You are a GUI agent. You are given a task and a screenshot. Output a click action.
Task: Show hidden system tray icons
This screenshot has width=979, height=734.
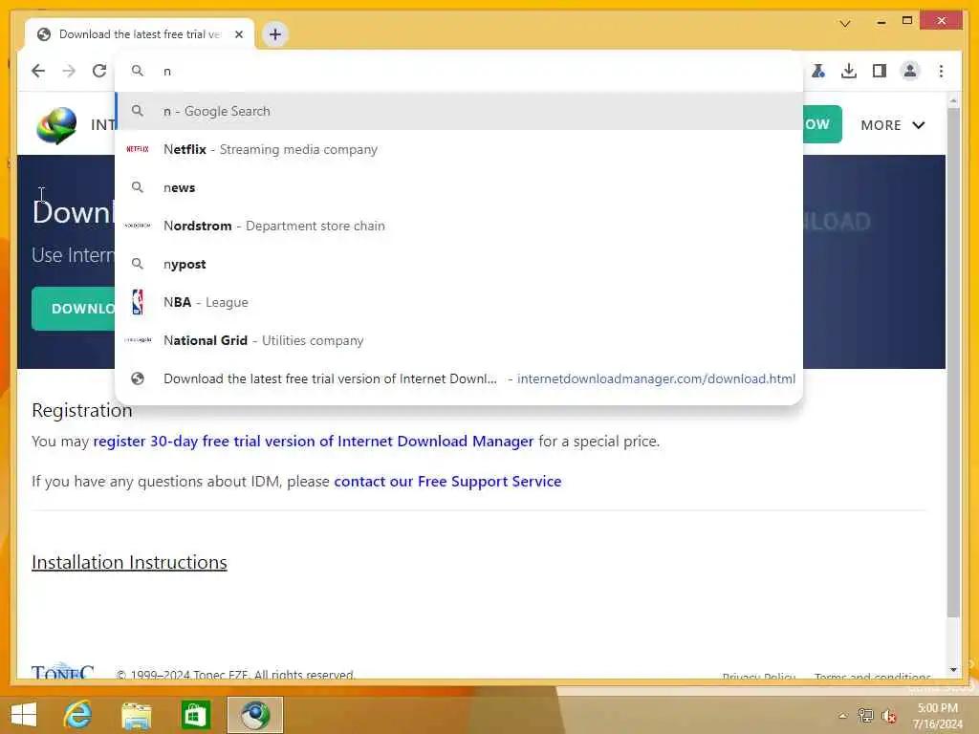pyautogui.click(x=843, y=716)
